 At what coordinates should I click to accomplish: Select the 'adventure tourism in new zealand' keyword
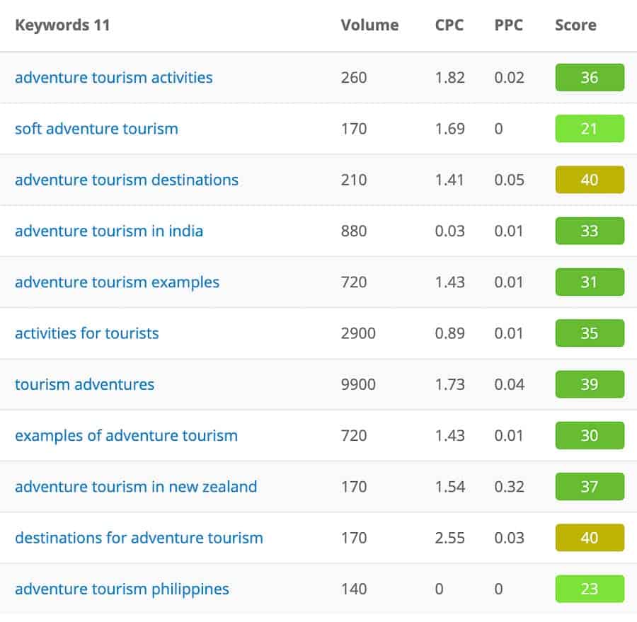pos(135,487)
